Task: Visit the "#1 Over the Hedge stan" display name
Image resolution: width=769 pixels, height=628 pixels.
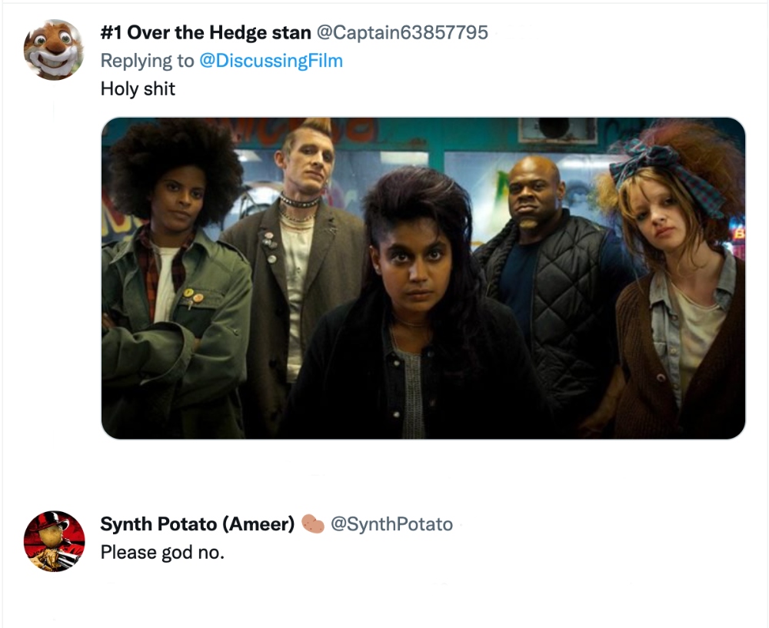Action: coord(205,33)
